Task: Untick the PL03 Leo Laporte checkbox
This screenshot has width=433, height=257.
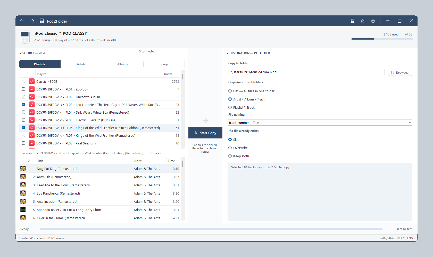Action: tap(23, 104)
